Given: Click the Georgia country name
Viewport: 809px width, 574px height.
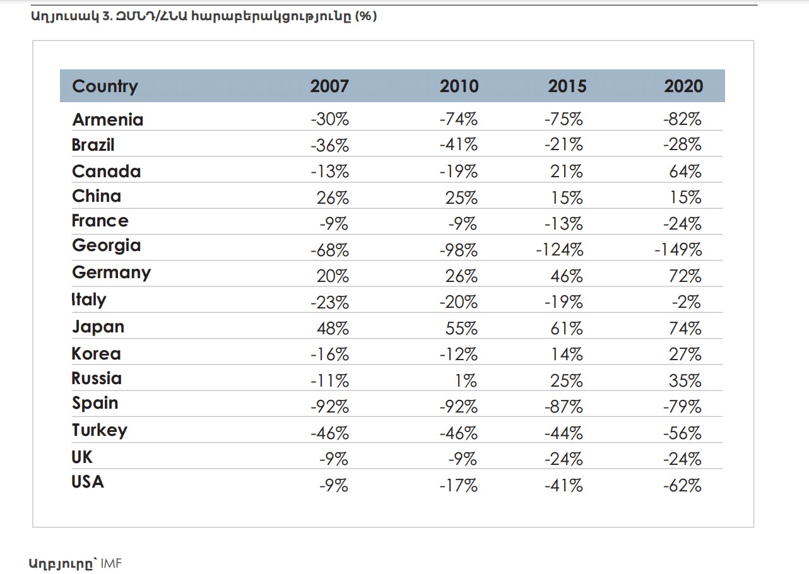Looking at the screenshot, I should click(x=107, y=245).
